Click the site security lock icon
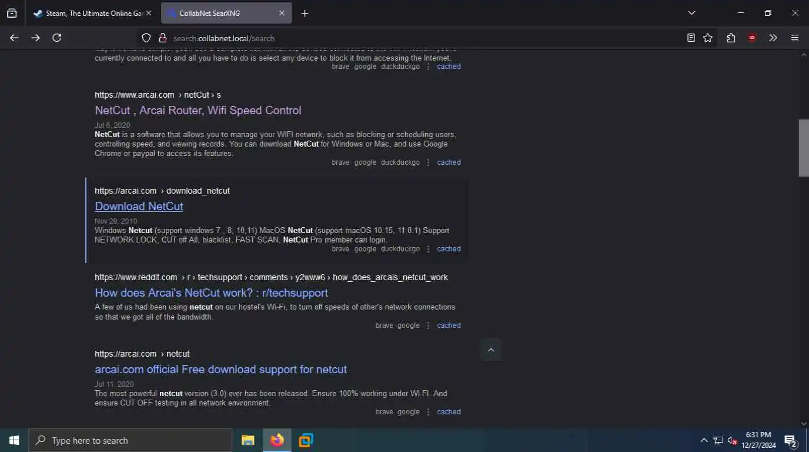Viewport: 809px width, 452px height. point(163,38)
